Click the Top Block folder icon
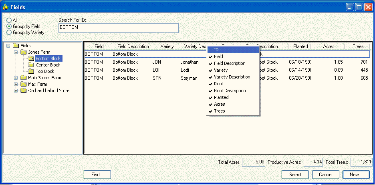 pos(31,71)
